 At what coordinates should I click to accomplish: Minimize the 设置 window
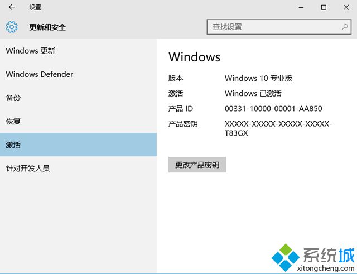pos(301,7)
